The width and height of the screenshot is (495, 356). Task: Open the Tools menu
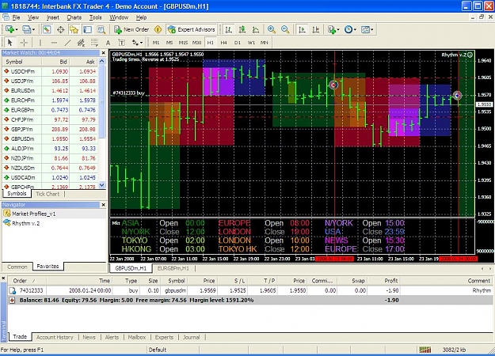95,17
